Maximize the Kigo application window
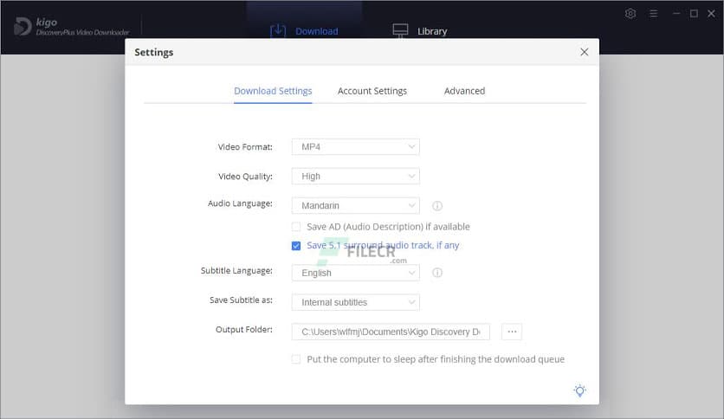Viewport: 724px width, 419px height. (x=694, y=13)
